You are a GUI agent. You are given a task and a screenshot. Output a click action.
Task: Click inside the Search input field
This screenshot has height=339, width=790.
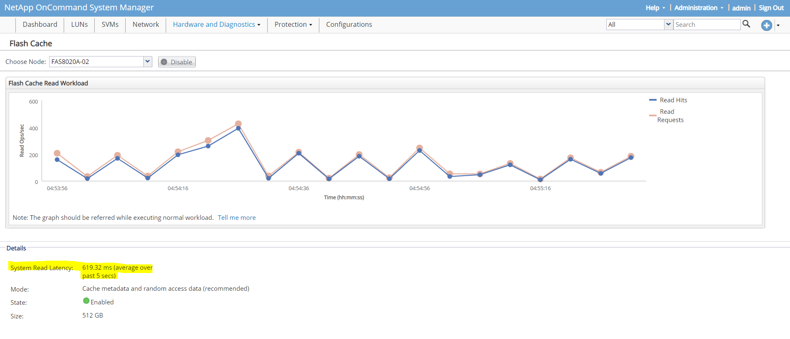[707, 25]
